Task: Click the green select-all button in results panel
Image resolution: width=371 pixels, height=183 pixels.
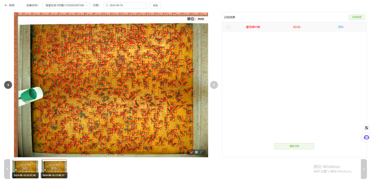Action: tap(357, 17)
